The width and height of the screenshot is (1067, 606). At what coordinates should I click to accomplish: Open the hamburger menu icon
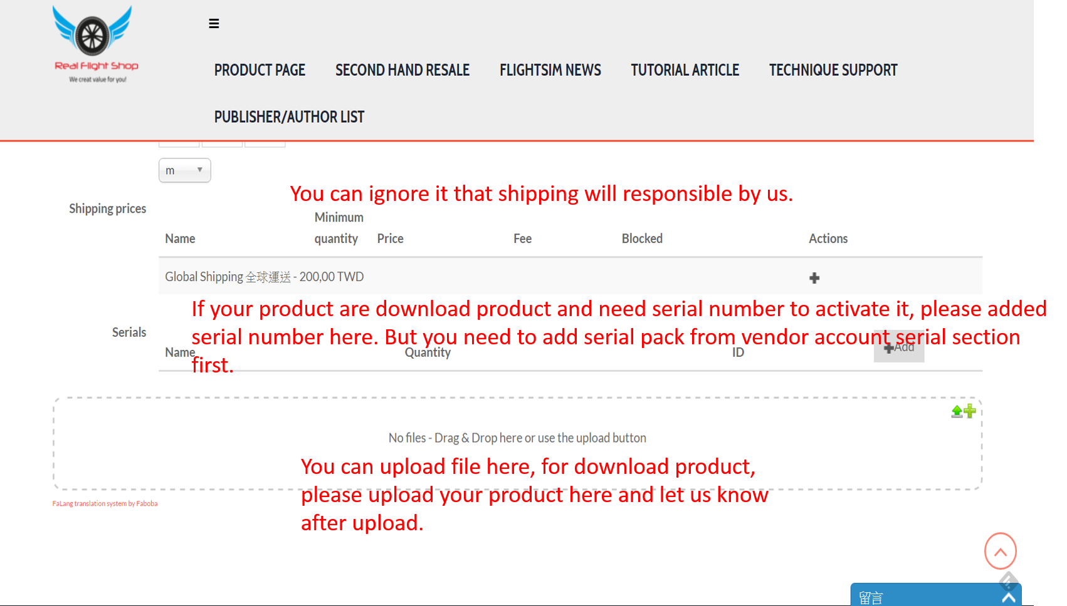point(214,24)
